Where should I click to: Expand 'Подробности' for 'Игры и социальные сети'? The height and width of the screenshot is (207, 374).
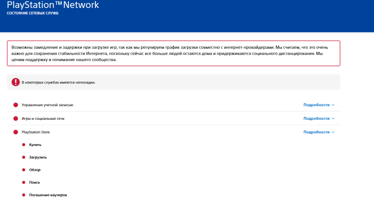(319, 118)
